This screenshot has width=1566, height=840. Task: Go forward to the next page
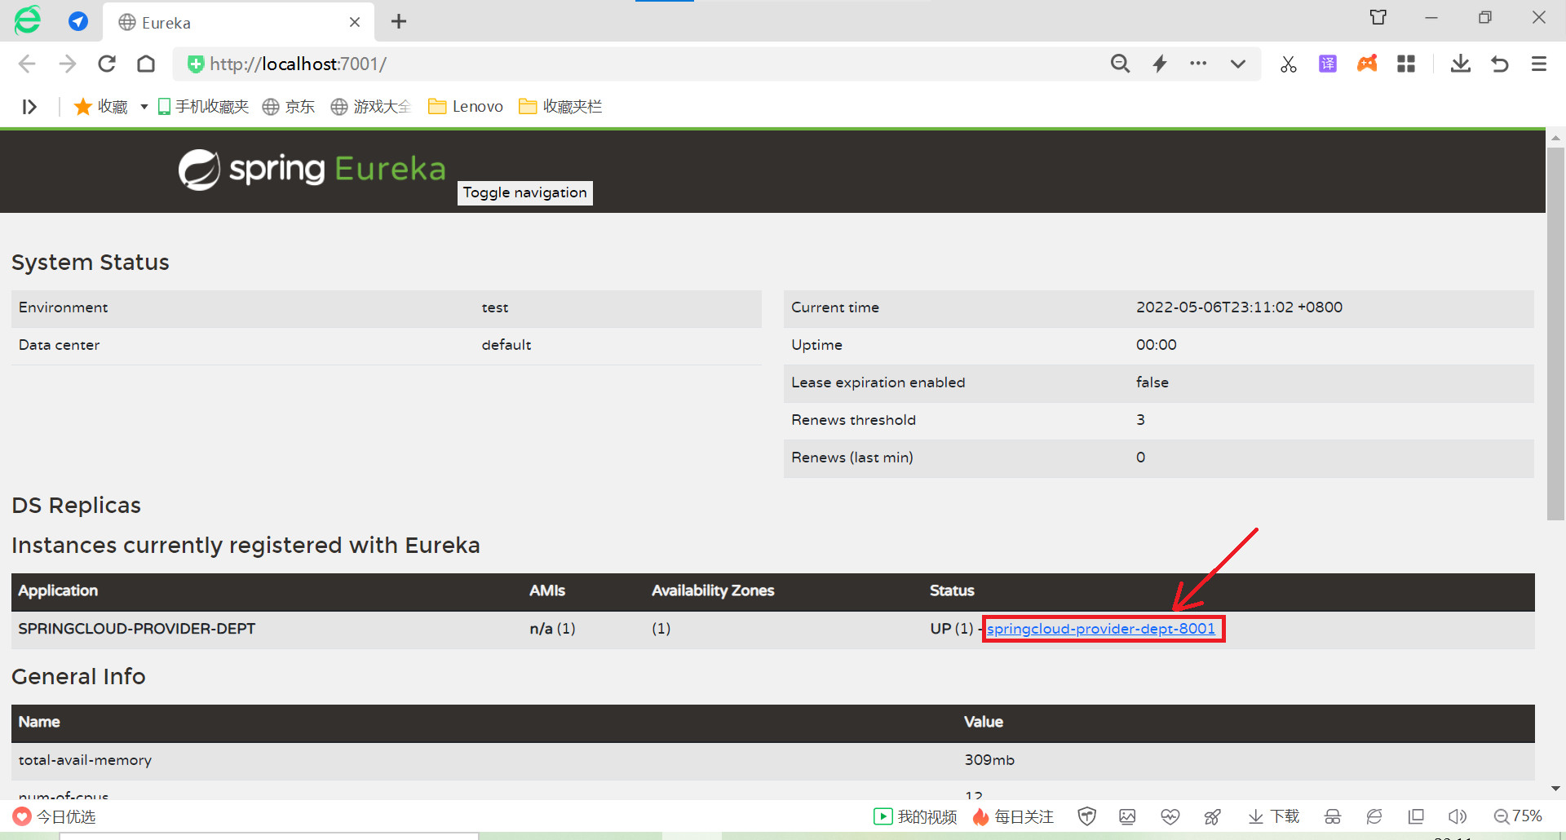(x=67, y=64)
